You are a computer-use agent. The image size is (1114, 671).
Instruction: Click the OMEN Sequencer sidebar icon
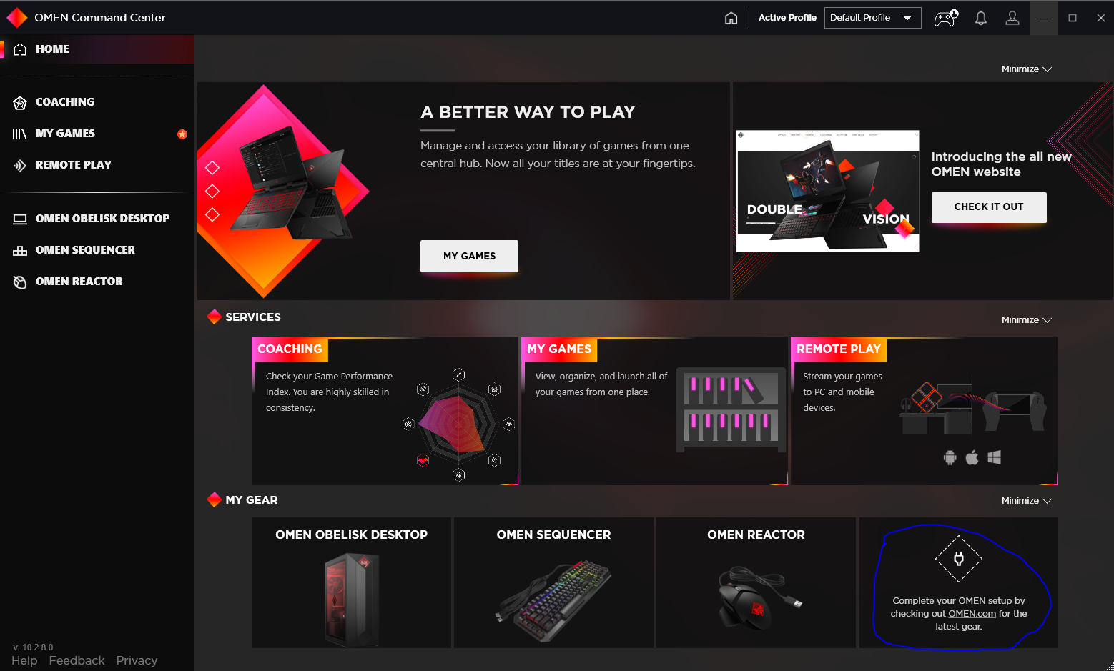coord(20,250)
